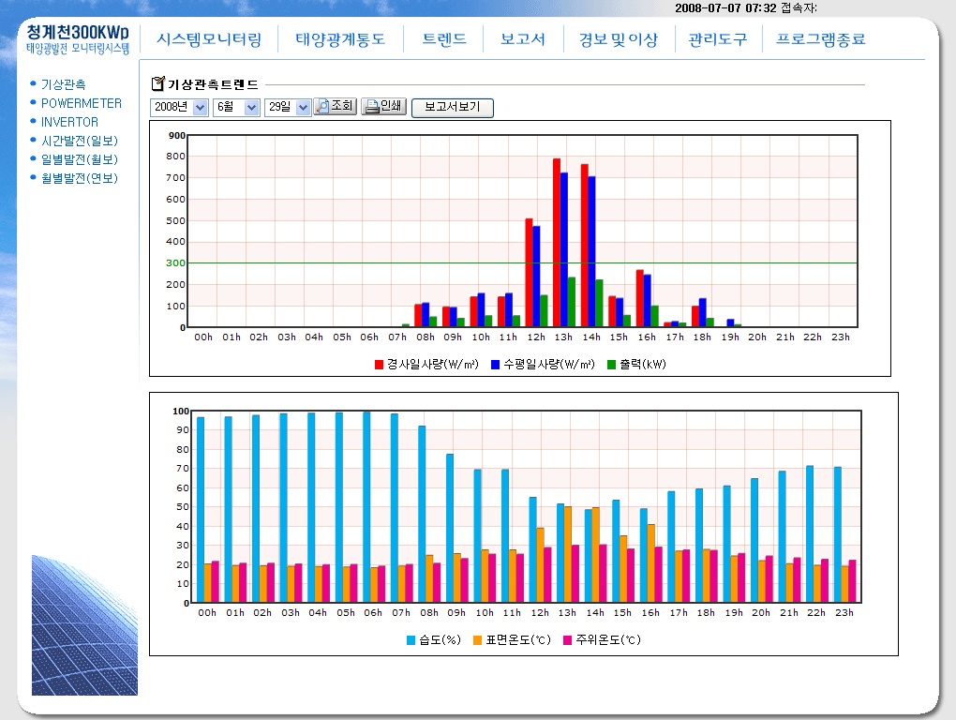Open the 경보 및 이상 menu
Screen dimensions: 956x720
pyautogui.click(x=618, y=39)
